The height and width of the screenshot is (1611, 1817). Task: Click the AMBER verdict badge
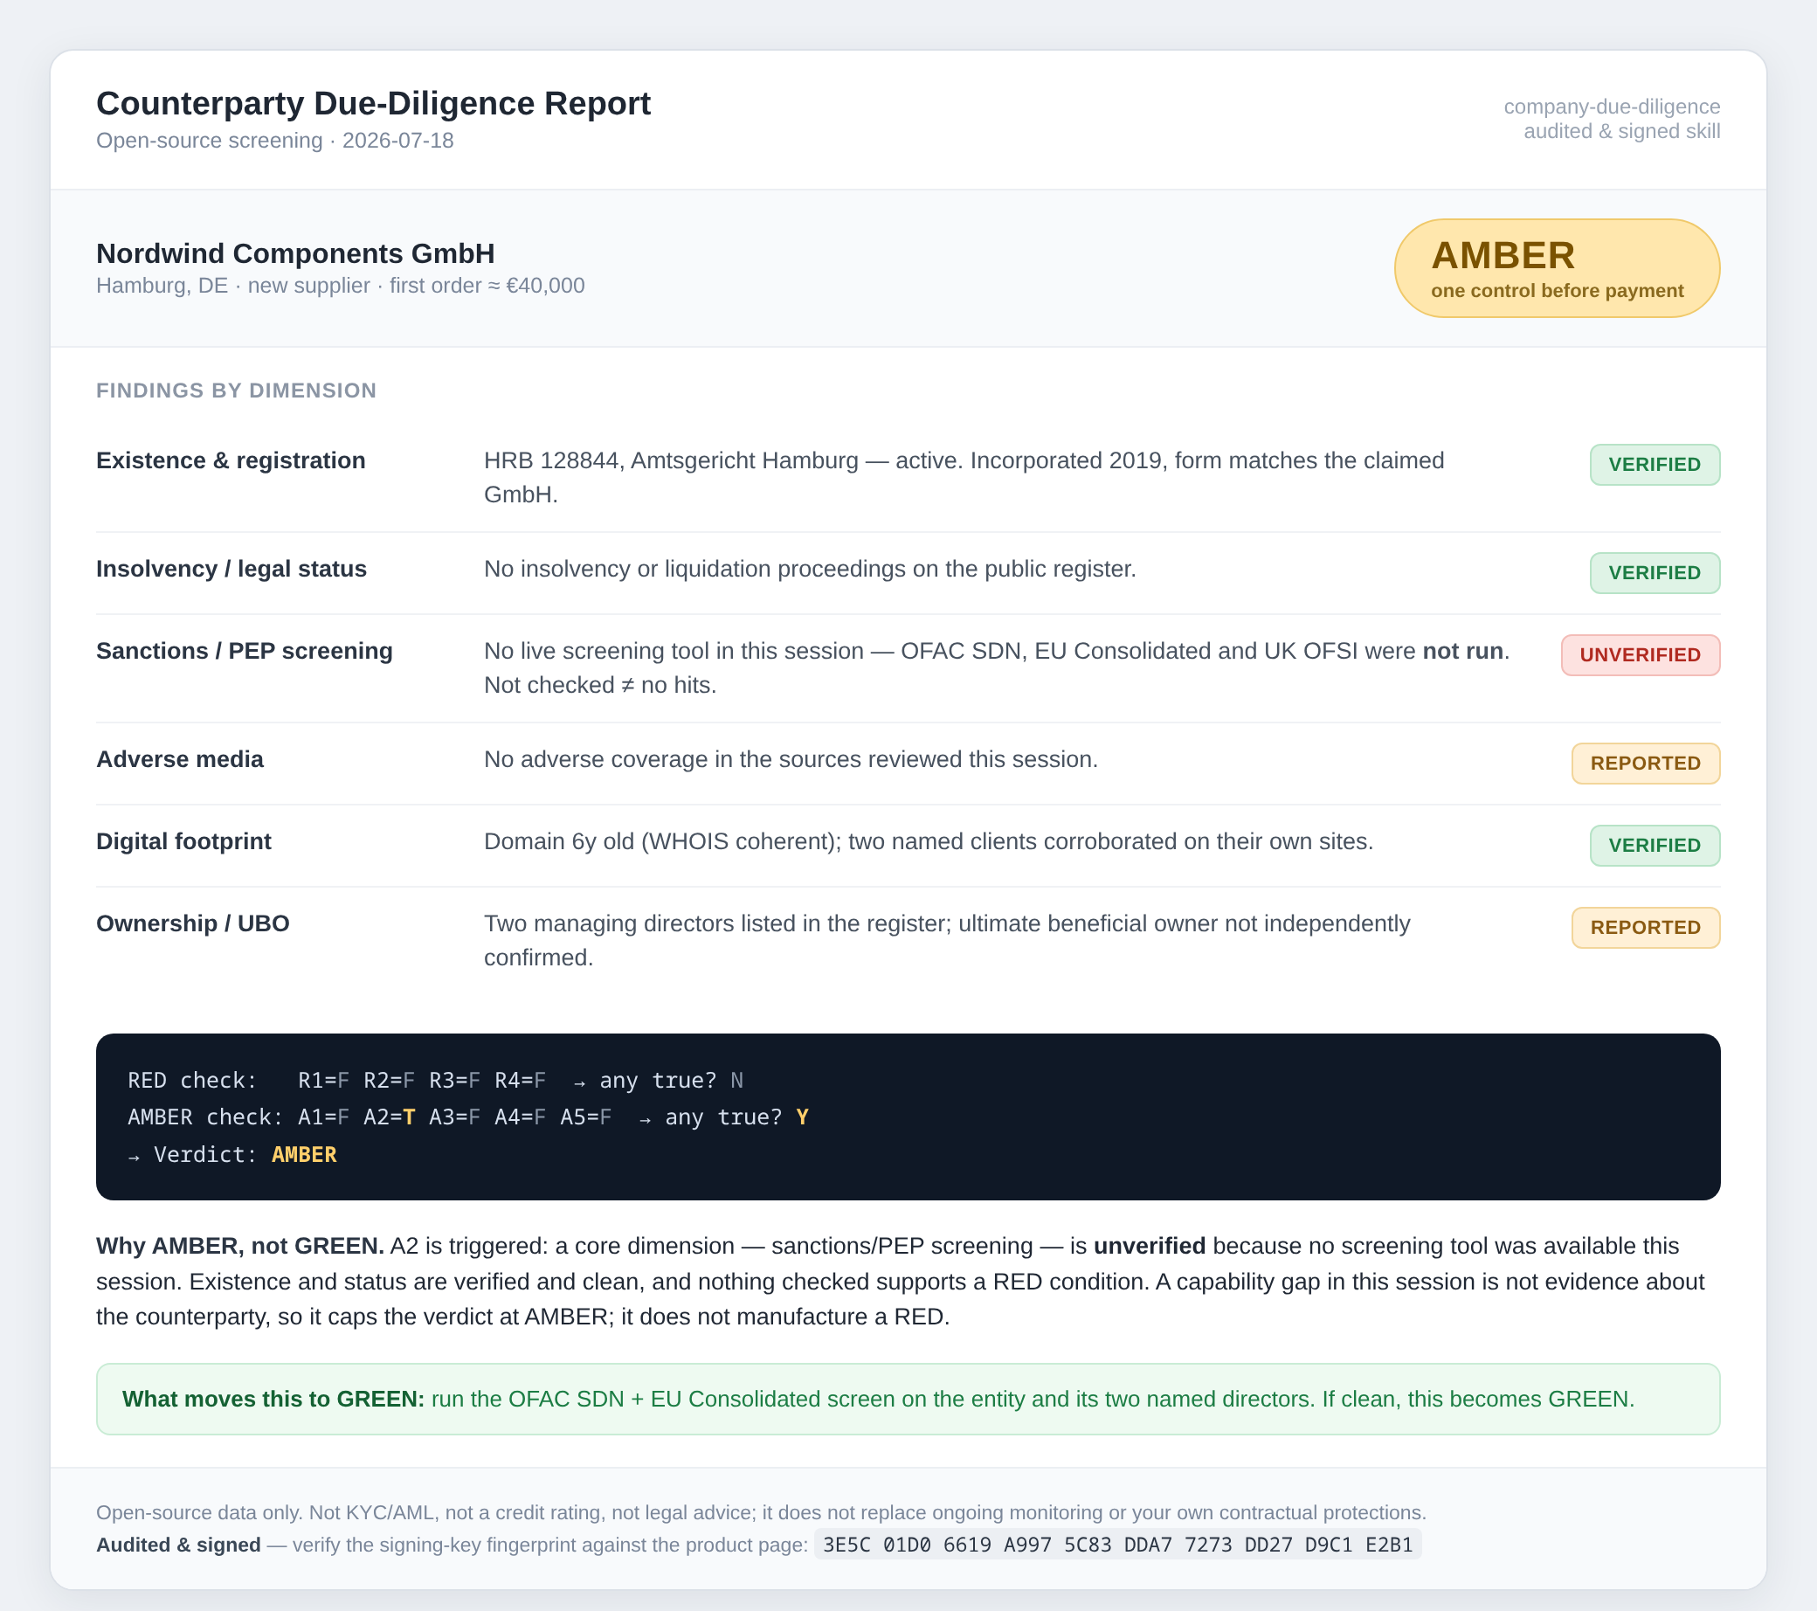(x=1558, y=268)
